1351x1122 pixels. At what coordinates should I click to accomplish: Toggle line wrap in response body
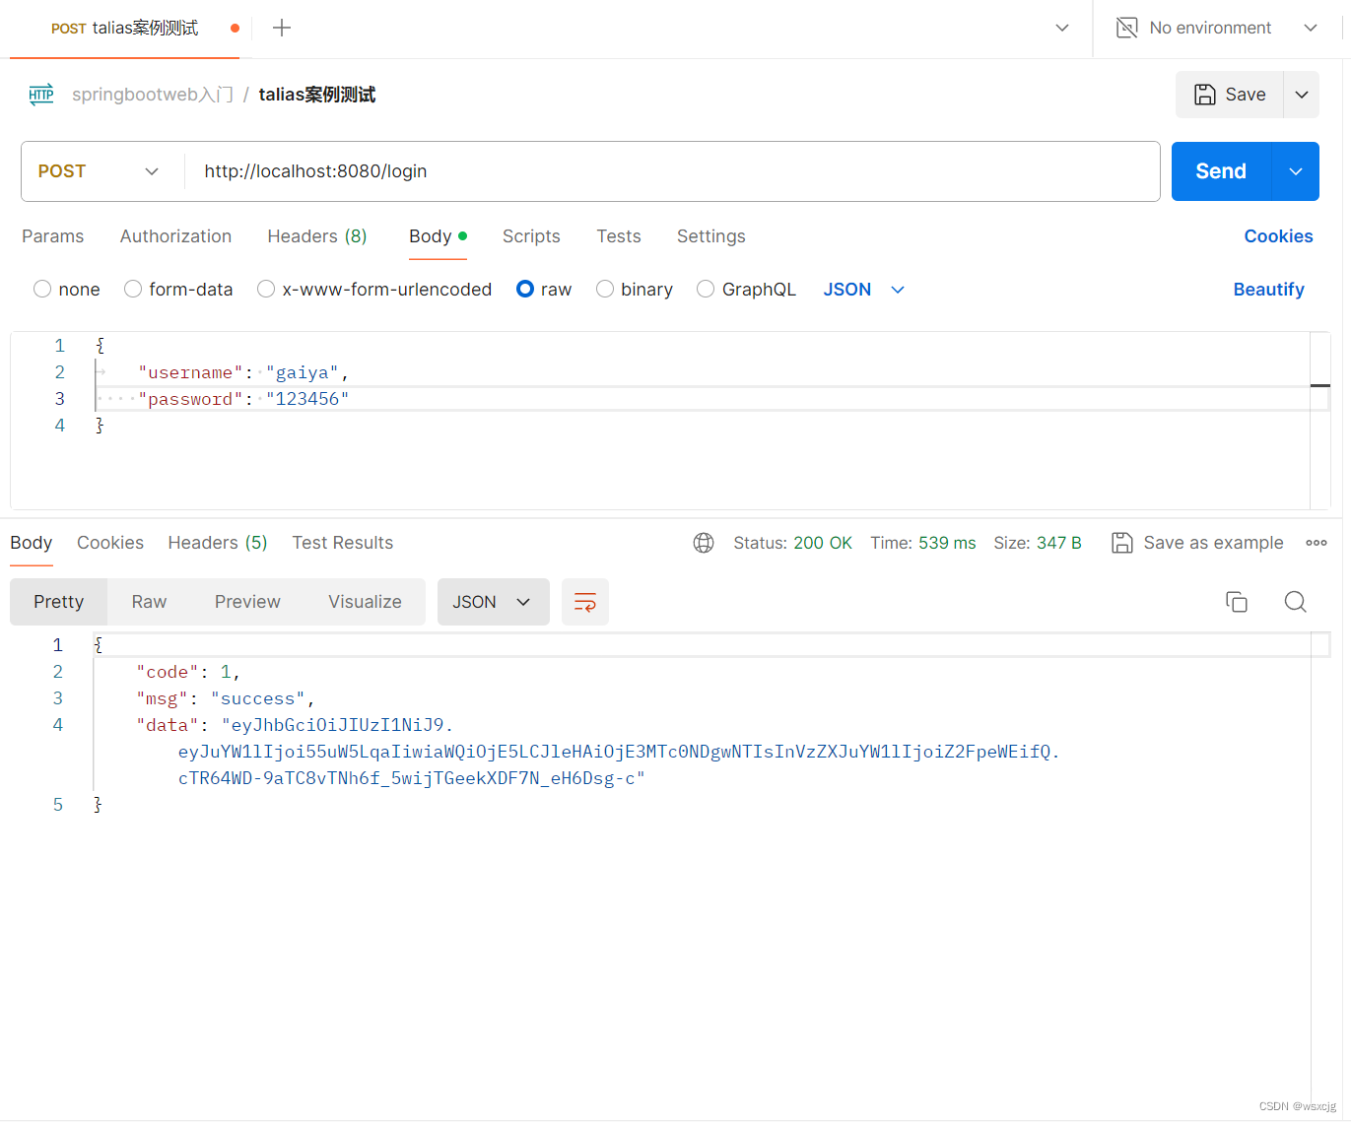585,602
